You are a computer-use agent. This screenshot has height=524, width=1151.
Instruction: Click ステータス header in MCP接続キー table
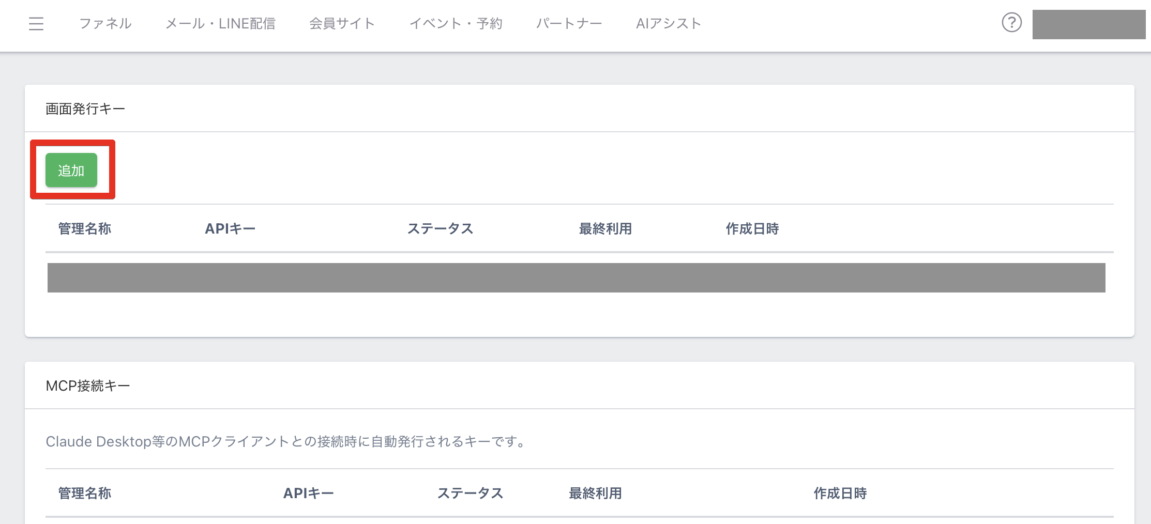tap(470, 493)
